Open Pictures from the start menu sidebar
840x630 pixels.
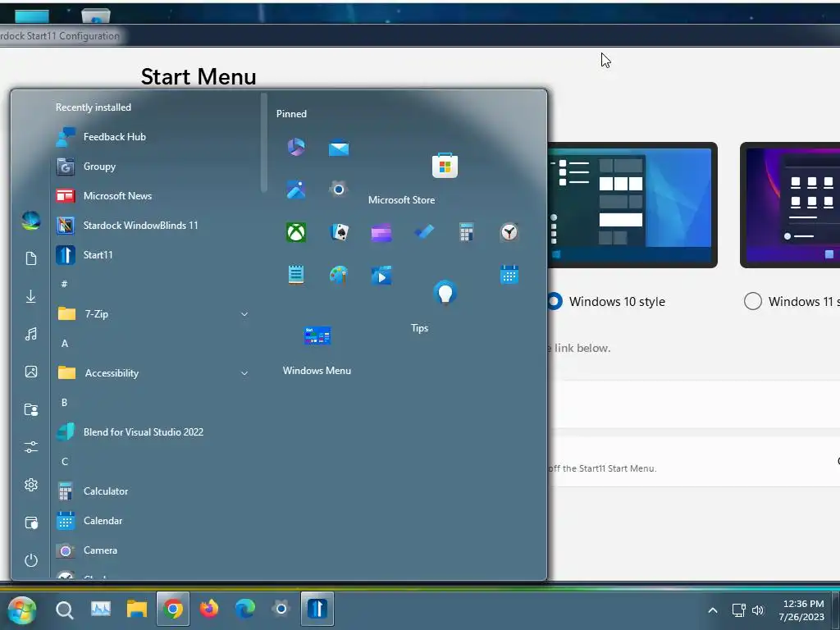pyautogui.click(x=31, y=372)
